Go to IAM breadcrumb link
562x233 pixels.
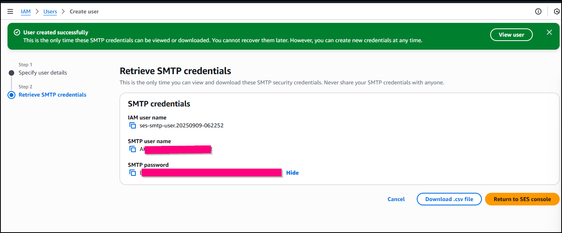26,11
